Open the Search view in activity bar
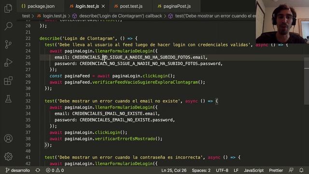Screen dimensions: 309x174 [8, 26]
